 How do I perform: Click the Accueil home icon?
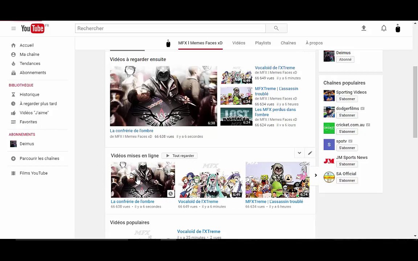(x=13, y=45)
